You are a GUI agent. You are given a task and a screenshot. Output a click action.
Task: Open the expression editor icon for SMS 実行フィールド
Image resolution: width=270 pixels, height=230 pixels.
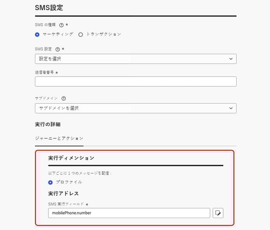coord(218,213)
